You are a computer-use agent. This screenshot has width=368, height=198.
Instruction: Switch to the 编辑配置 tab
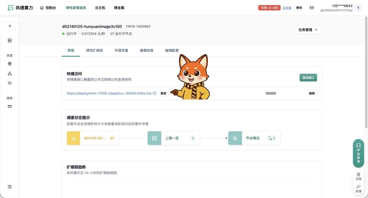172,50
